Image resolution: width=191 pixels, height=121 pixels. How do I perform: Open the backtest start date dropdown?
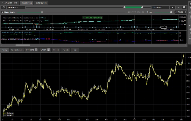pos(16,7)
